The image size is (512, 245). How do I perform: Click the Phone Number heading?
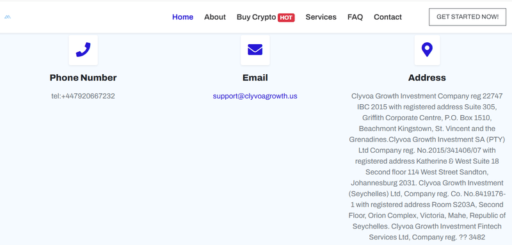[x=83, y=77]
